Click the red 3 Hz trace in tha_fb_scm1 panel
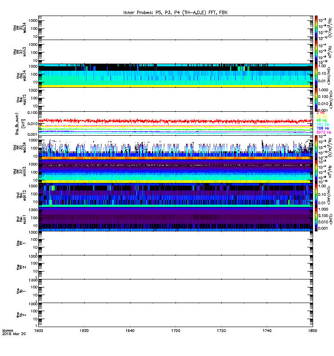The image size is (334, 356). pyautogui.click(x=175, y=121)
